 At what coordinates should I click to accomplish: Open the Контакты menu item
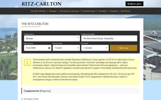coord(125,11)
